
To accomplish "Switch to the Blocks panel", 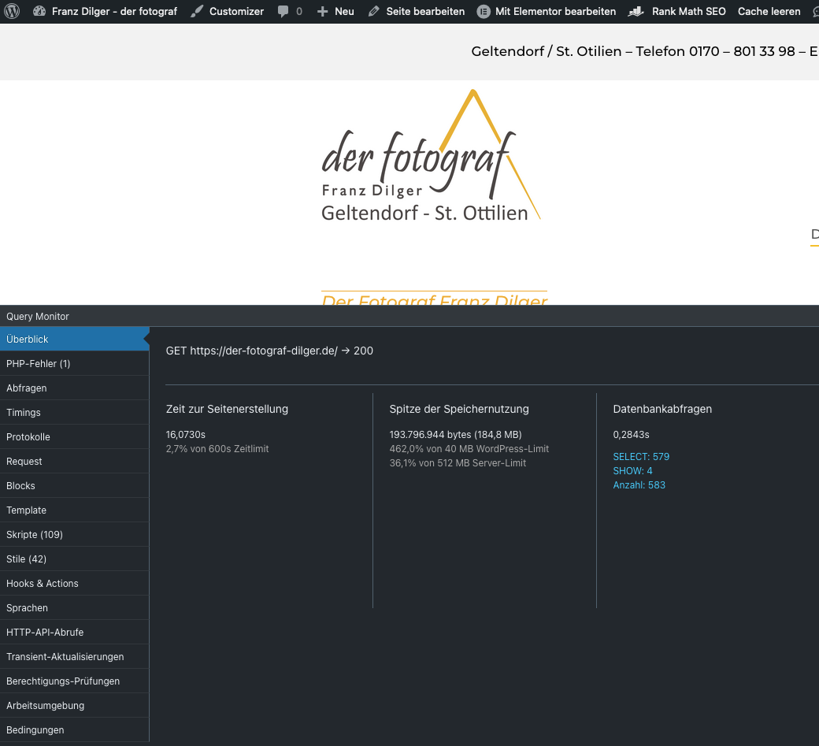I will point(74,486).
